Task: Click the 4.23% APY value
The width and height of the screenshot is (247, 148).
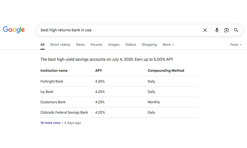Action: [100, 102]
